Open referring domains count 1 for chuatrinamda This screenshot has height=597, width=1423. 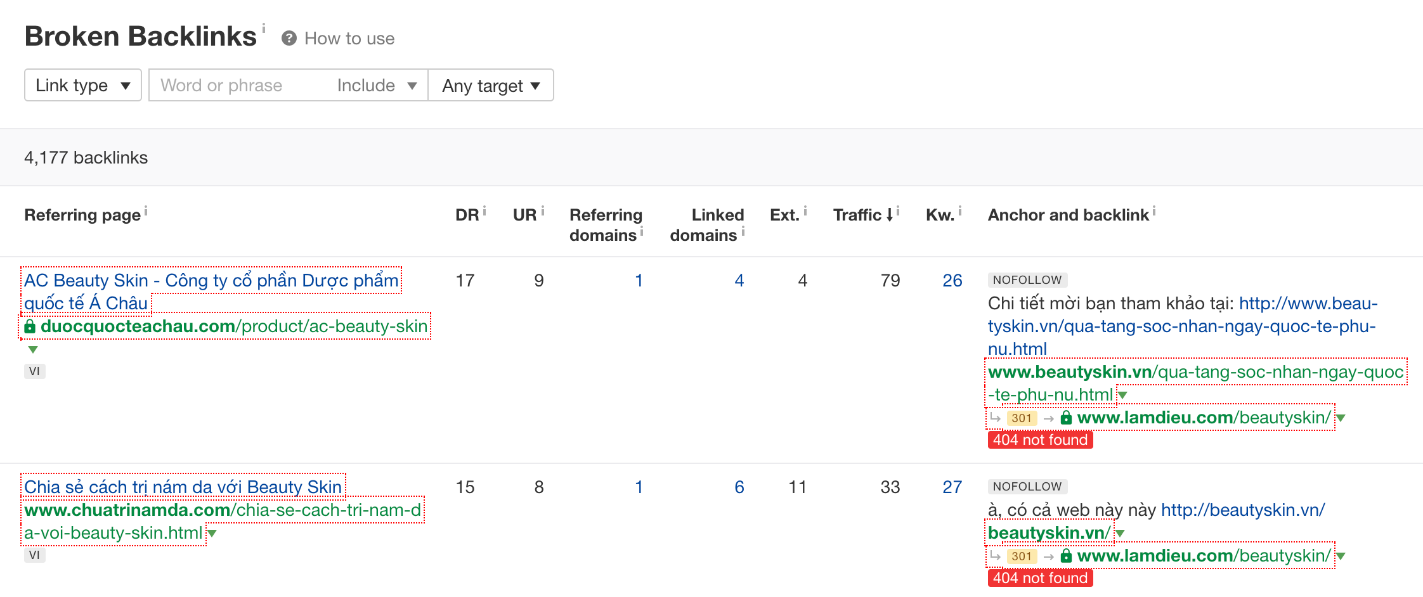click(x=639, y=487)
